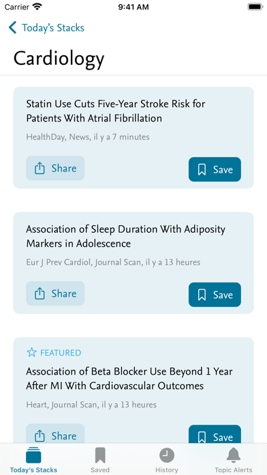The image size is (267, 475).
Task: Open the History clock icon tab
Action: pos(167,455)
